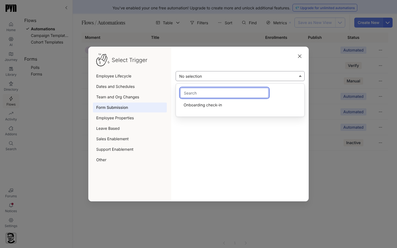This screenshot has width=397, height=248.
Task: Open the Filters toolbar button
Action: [x=199, y=23]
